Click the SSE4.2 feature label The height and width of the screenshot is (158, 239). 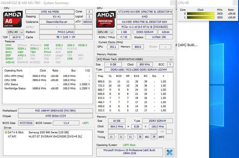coord(35,49)
